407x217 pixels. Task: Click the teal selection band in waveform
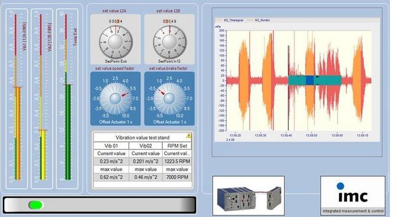coord(314,80)
